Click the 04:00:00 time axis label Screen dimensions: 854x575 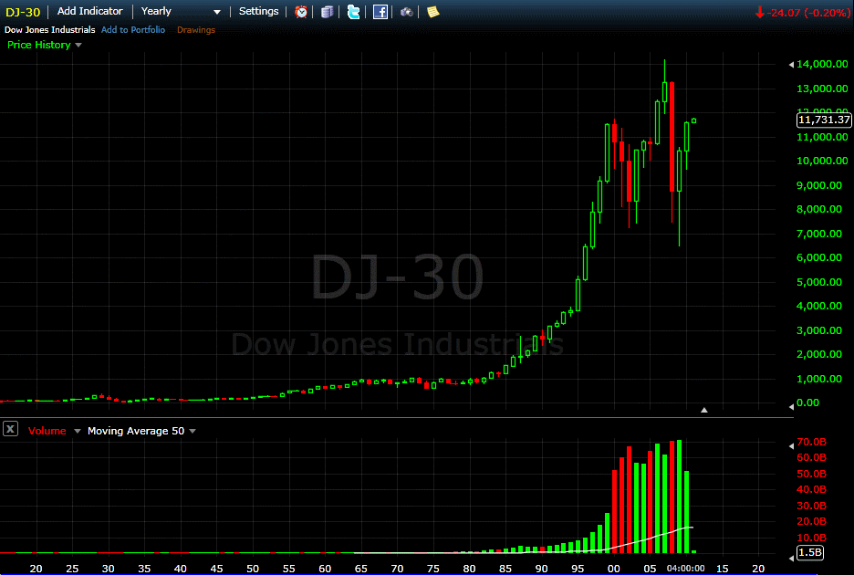(x=686, y=569)
